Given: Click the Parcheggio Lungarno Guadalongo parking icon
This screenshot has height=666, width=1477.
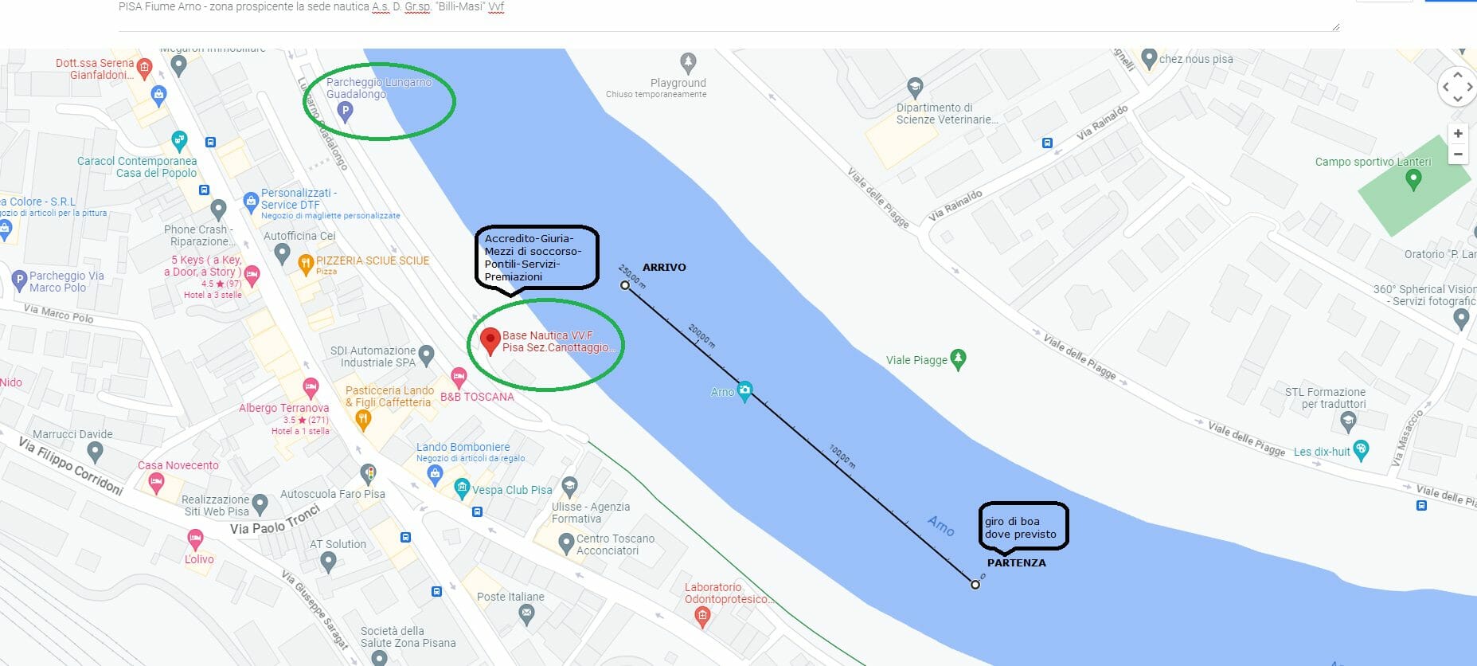Looking at the screenshot, I should pos(345,112).
